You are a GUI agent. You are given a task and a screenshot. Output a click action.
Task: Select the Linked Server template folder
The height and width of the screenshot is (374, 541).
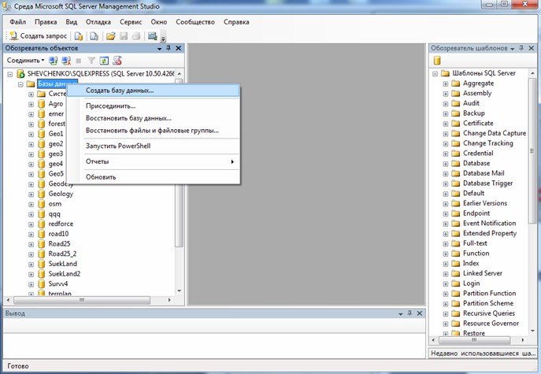(482, 273)
